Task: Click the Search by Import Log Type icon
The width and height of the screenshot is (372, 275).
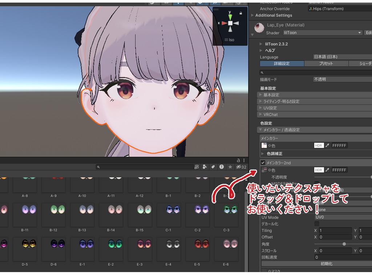Action: (x=221, y=167)
